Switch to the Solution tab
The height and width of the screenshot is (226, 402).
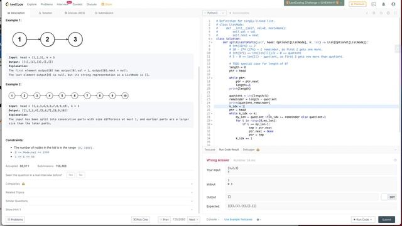(45, 13)
